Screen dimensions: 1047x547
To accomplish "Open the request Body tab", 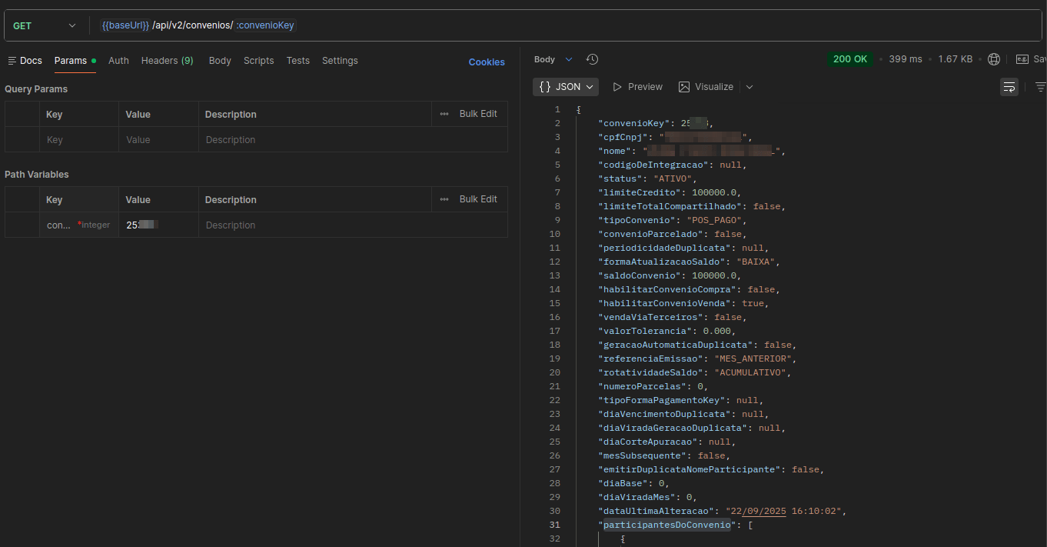I will click(x=220, y=61).
